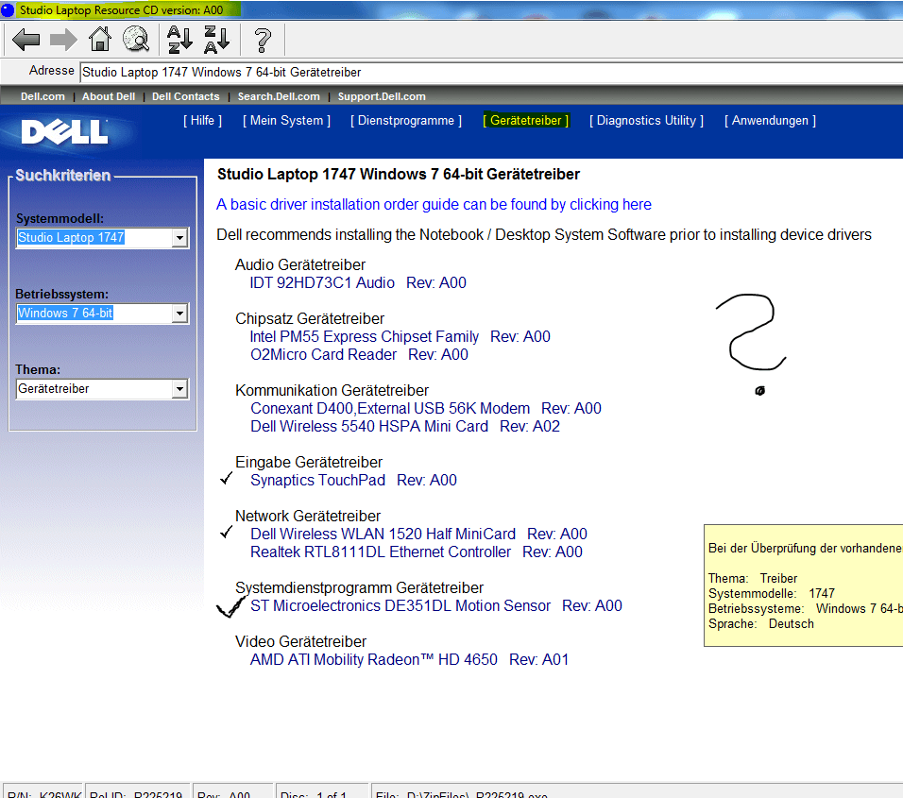Open search with magnifier CD icon

pos(136,39)
